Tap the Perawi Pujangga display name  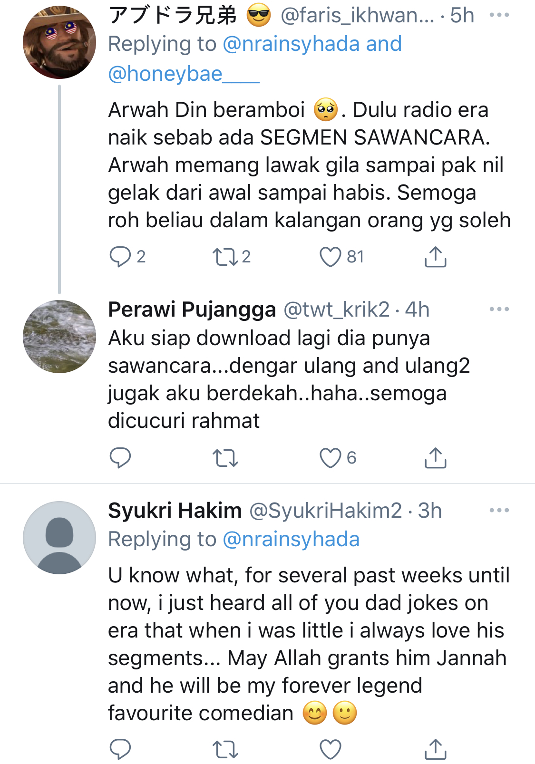[192, 309]
